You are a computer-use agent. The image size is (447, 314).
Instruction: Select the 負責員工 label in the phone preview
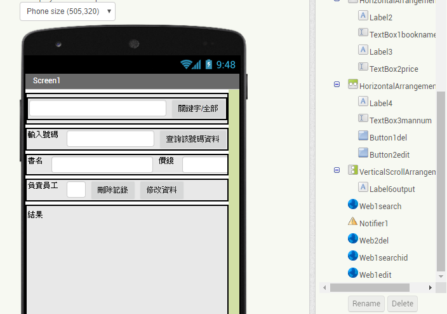(43, 186)
